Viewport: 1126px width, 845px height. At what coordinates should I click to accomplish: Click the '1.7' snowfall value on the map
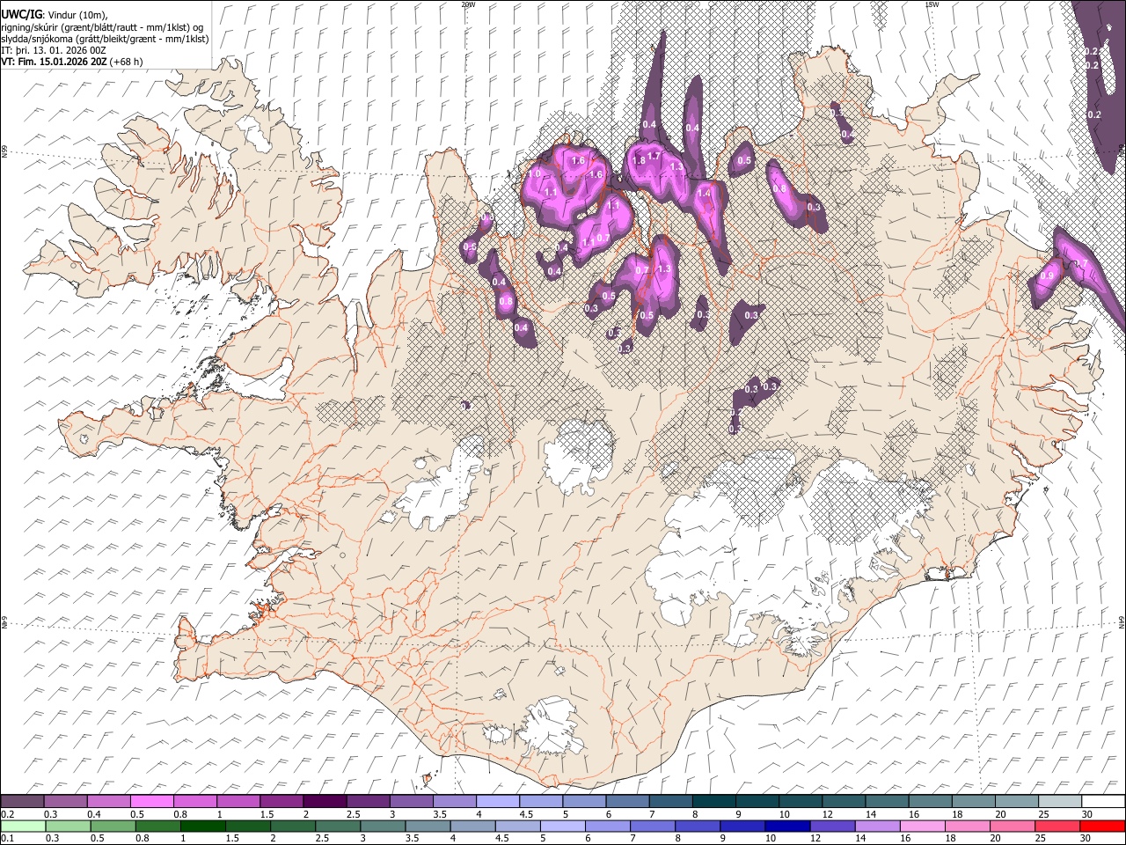click(x=654, y=156)
